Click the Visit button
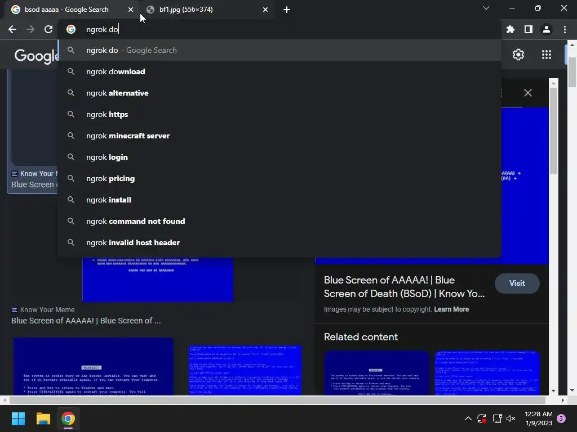 click(x=517, y=283)
